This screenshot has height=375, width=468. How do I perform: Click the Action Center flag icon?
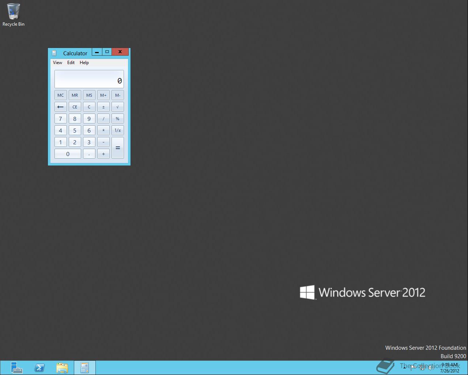click(x=413, y=368)
